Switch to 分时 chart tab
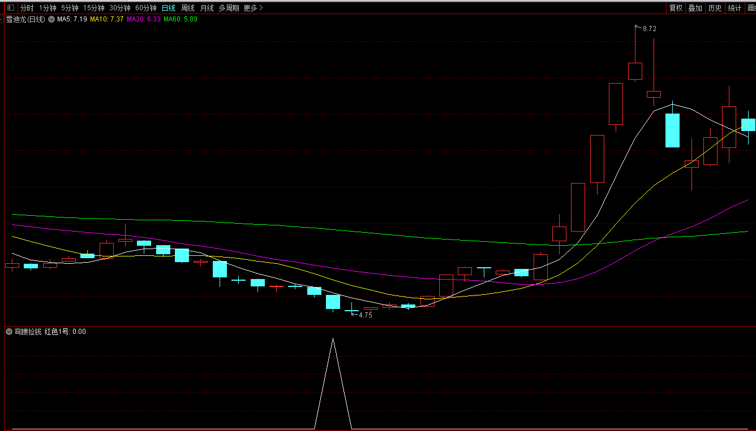This screenshot has width=756, height=431. click(27, 8)
